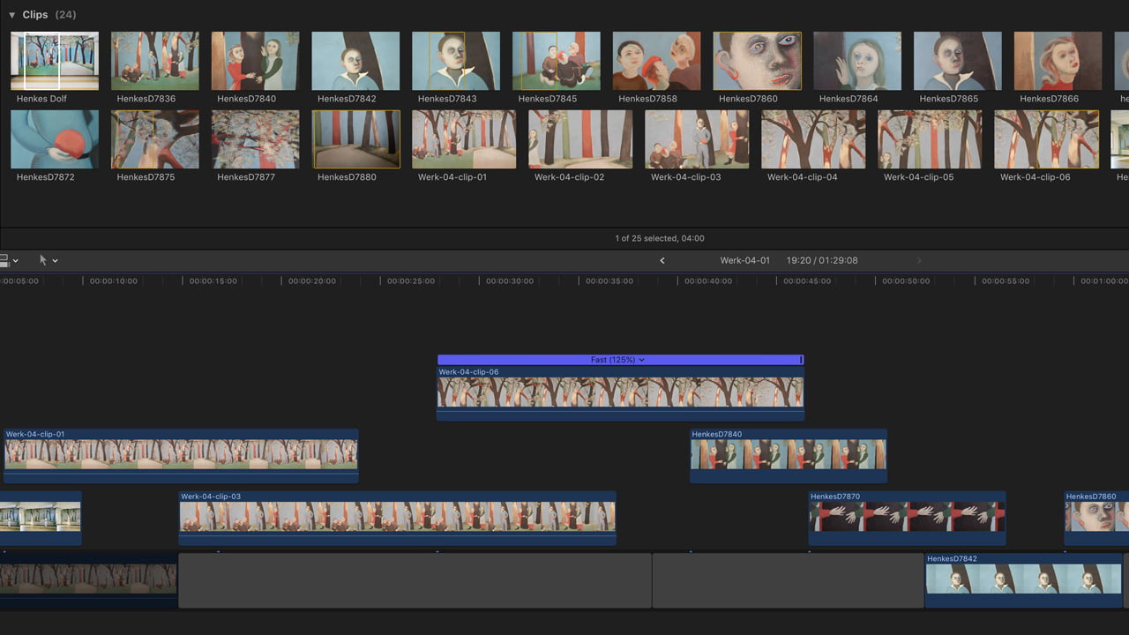Select the HenkesD7836 browser thumbnail

pyautogui.click(x=155, y=61)
